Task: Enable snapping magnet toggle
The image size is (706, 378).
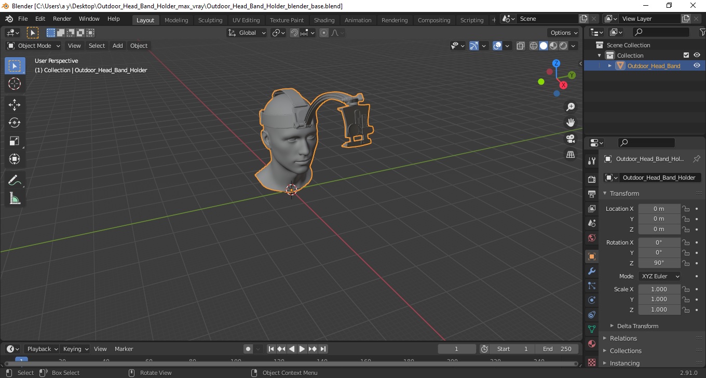Action: [x=294, y=33]
